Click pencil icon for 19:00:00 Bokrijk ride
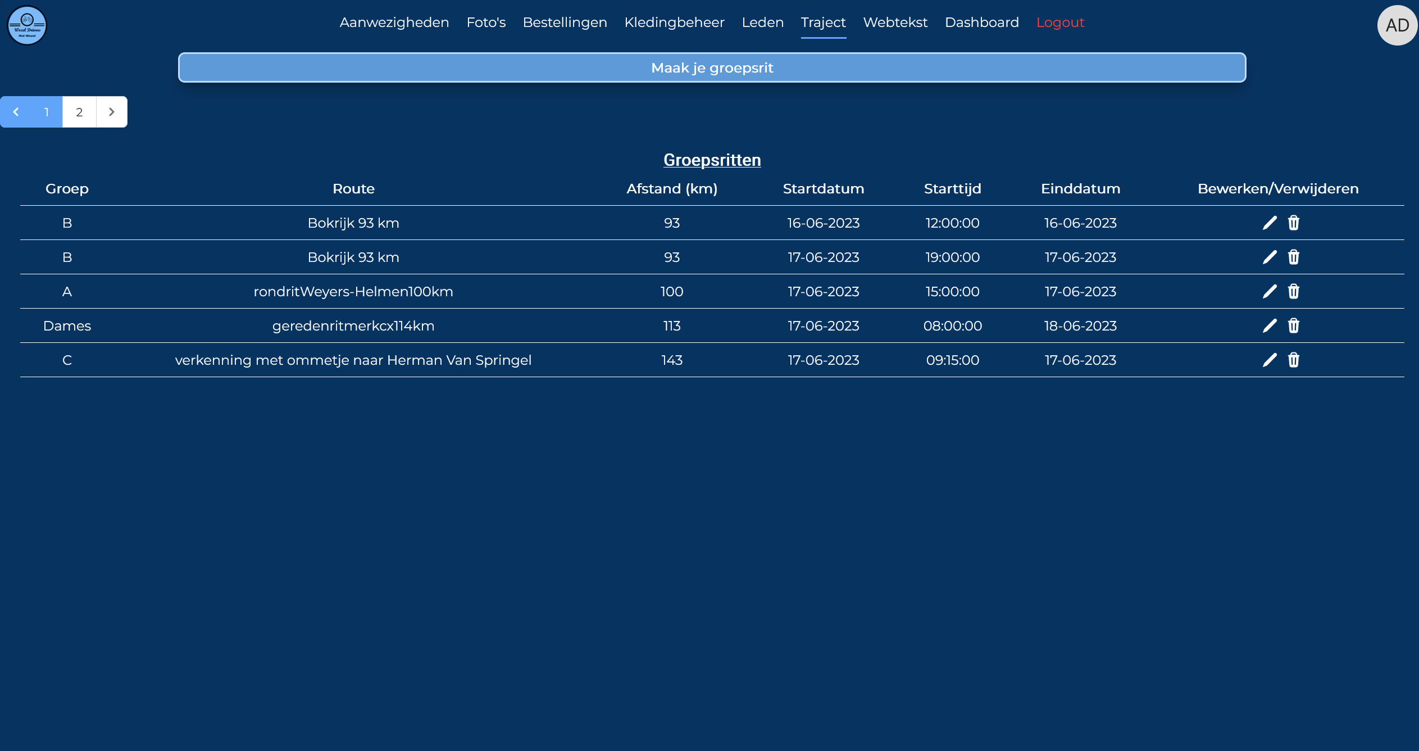Image resolution: width=1419 pixels, height=751 pixels. point(1270,257)
